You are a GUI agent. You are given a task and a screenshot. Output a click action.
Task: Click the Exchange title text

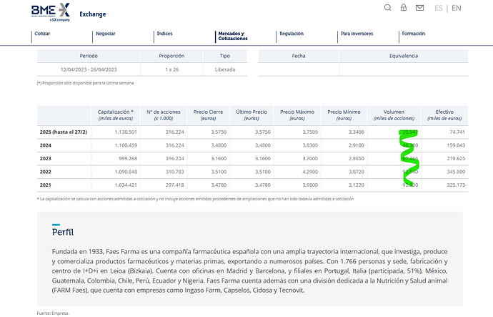pyautogui.click(x=93, y=14)
